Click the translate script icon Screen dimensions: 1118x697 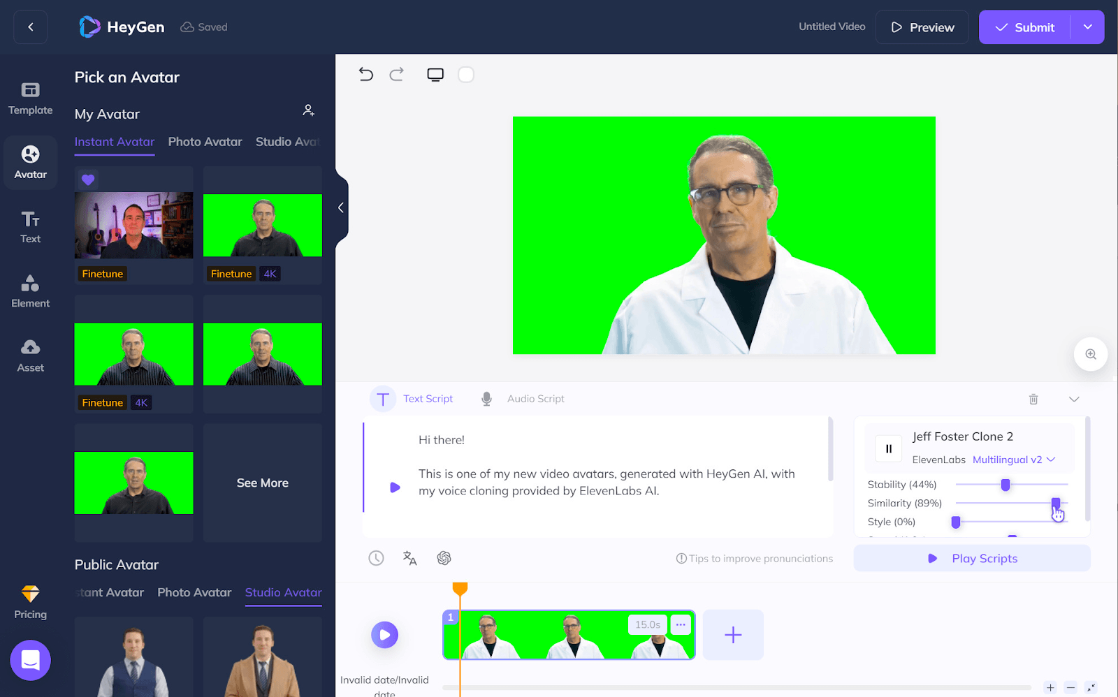point(409,558)
